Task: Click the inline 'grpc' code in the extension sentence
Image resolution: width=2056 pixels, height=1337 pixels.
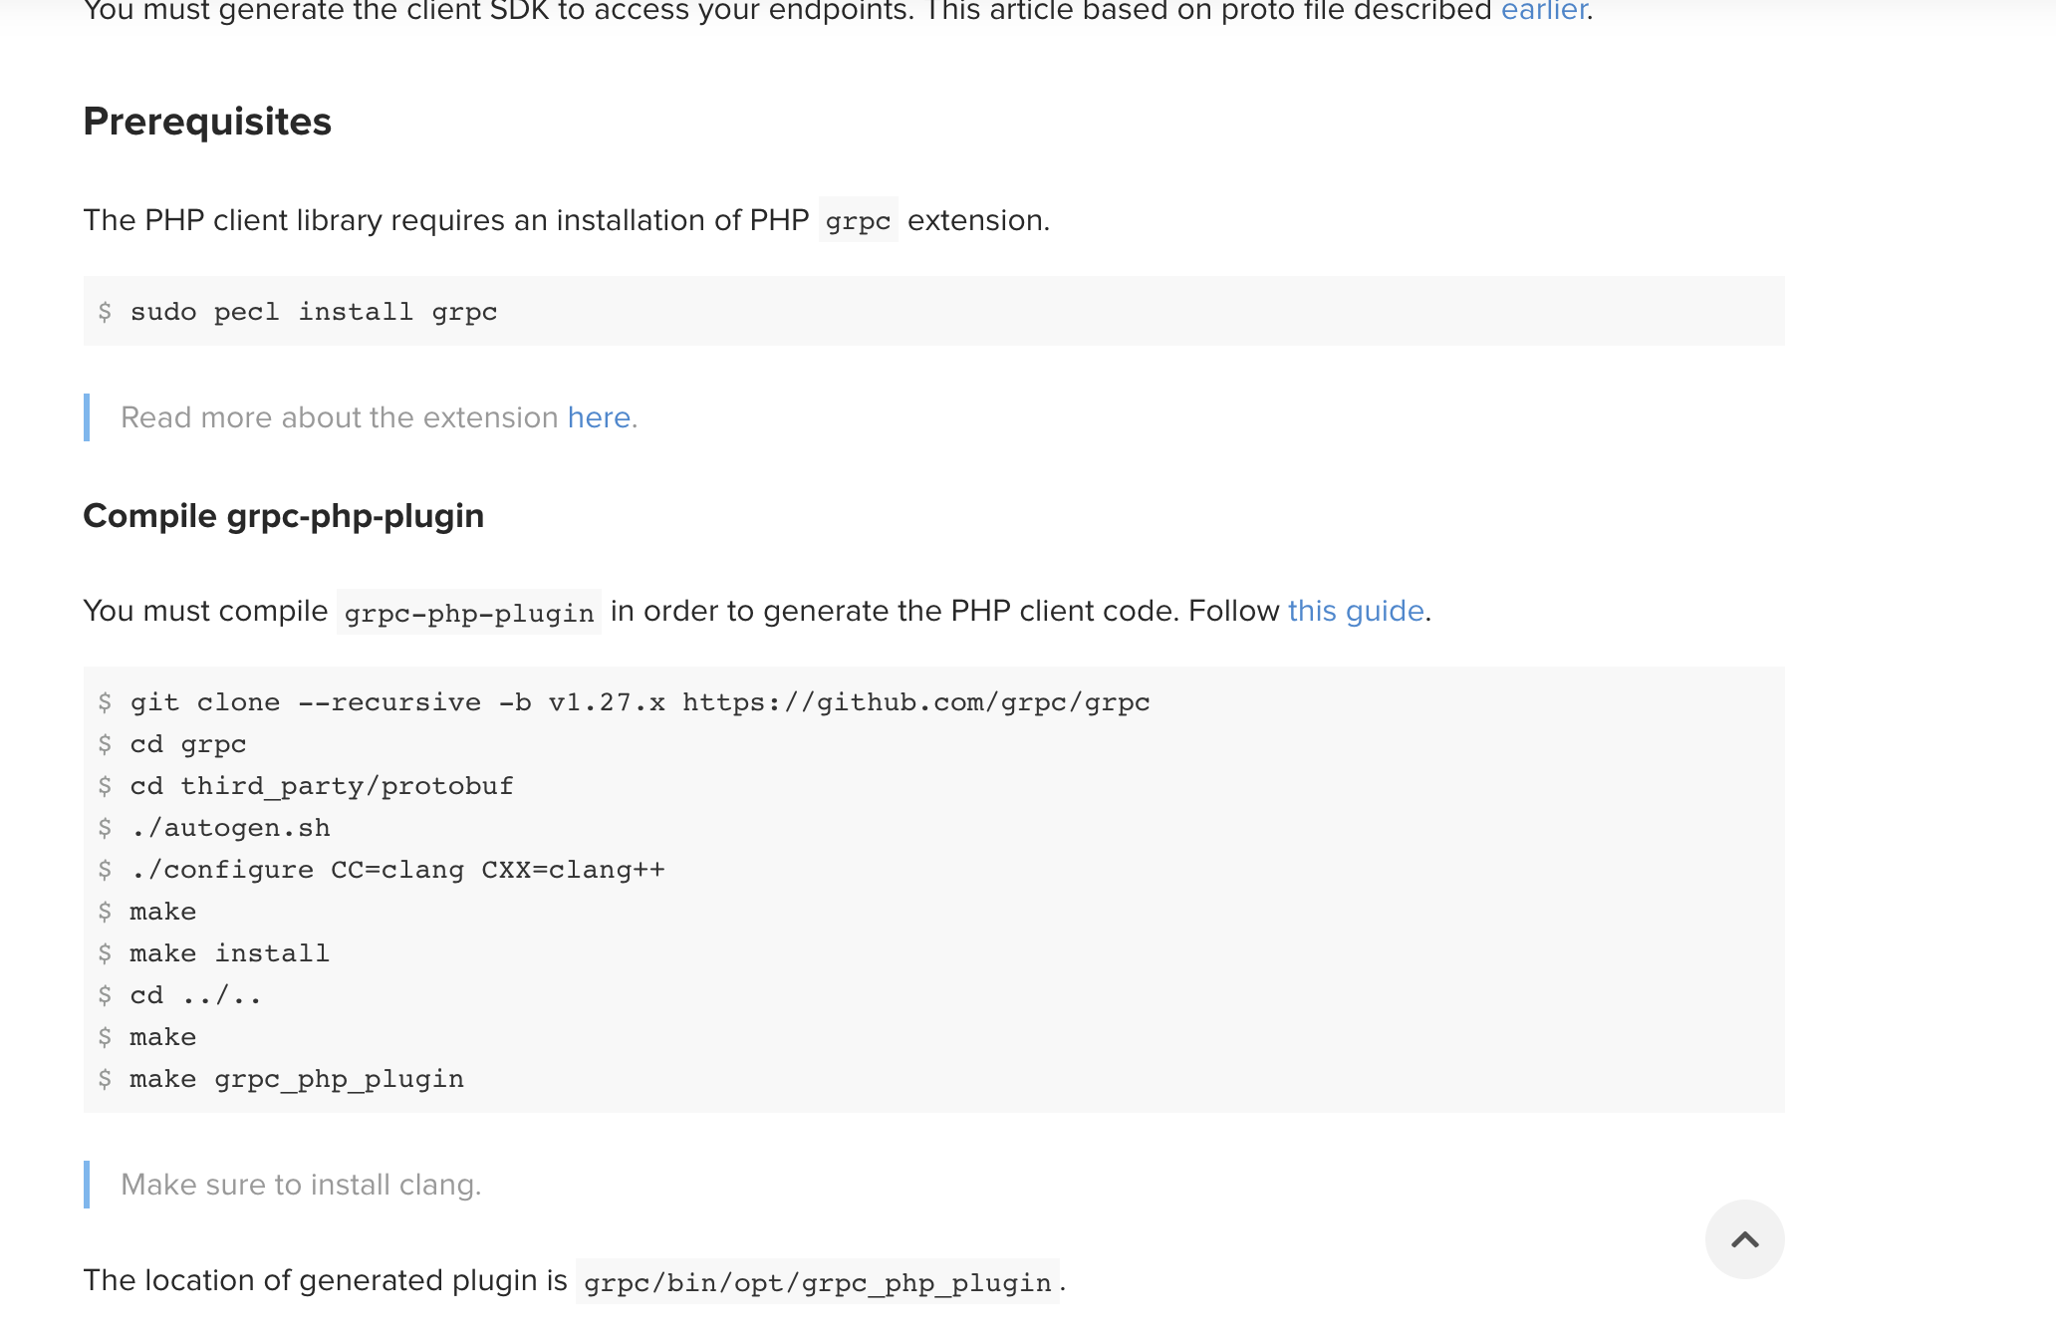Action: point(858,221)
